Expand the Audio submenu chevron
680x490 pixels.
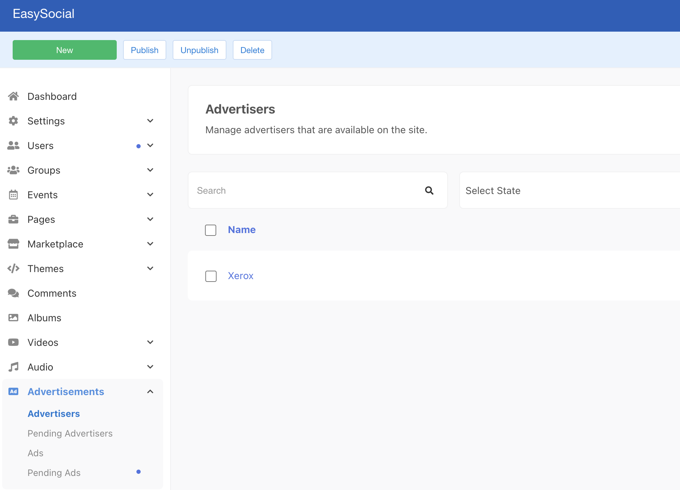coord(150,367)
